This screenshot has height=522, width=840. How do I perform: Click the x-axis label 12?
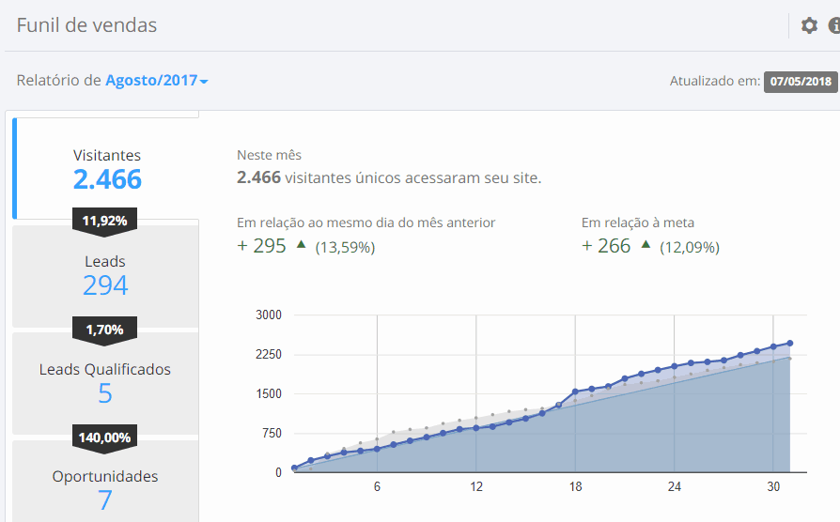476,486
